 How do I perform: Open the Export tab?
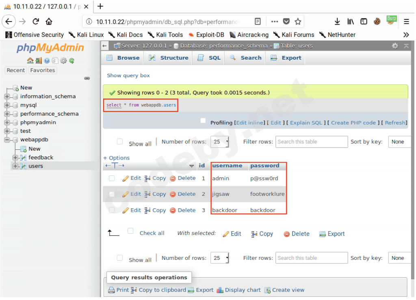(x=286, y=58)
